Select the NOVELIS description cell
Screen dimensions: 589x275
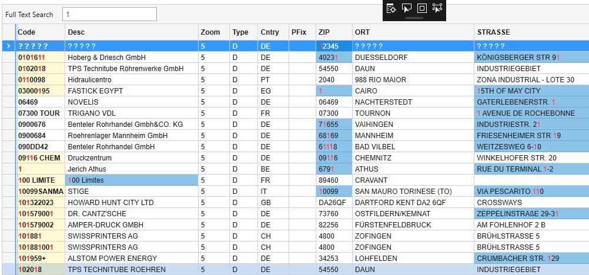click(x=132, y=102)
